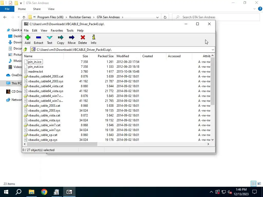The height and width of the screenshot is (197, 263).
Task: Sort by the Created column header
Action: [x=154, y=56]
